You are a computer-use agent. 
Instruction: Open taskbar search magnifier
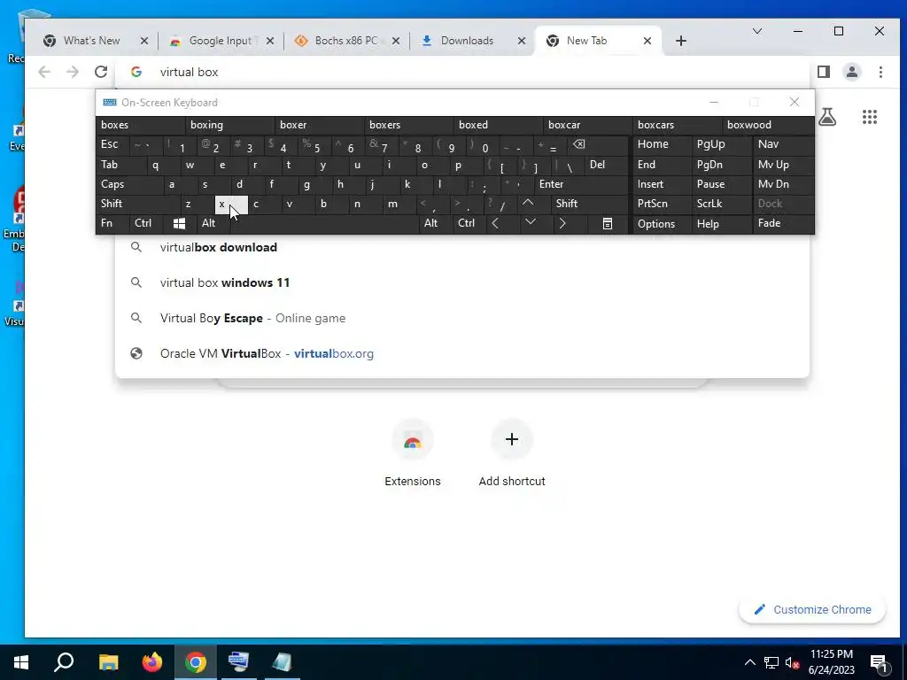pos(64,662)
